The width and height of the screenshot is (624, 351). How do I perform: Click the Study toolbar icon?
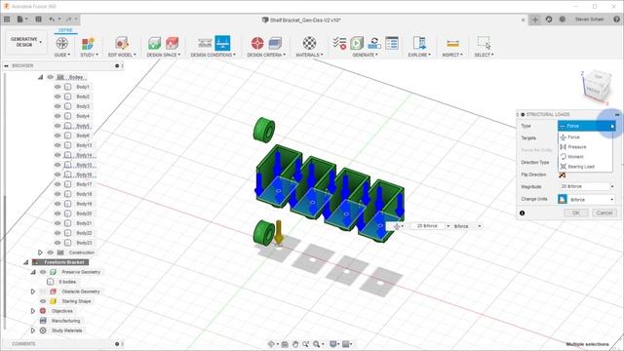click(x=88, y=43)
